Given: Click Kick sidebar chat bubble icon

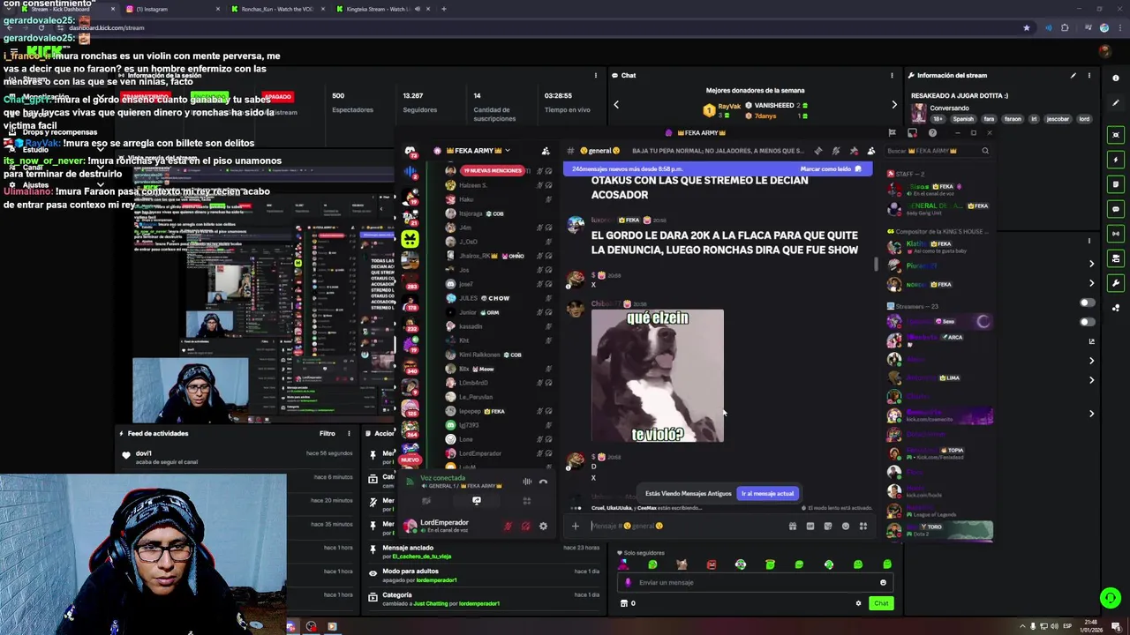Looking at the screenshot, I should point(1116,209).
